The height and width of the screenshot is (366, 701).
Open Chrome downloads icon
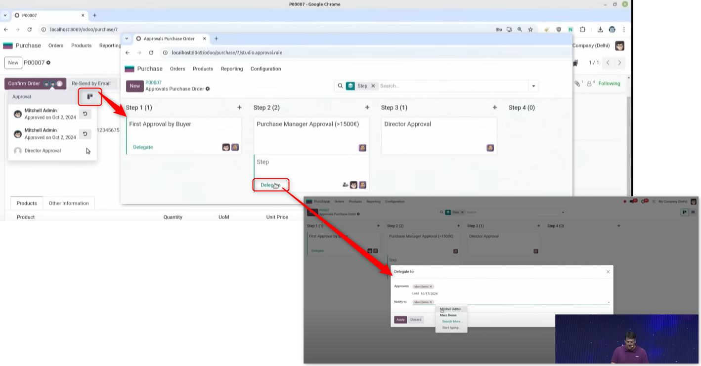pyautogui.click(x=600, y=30)
